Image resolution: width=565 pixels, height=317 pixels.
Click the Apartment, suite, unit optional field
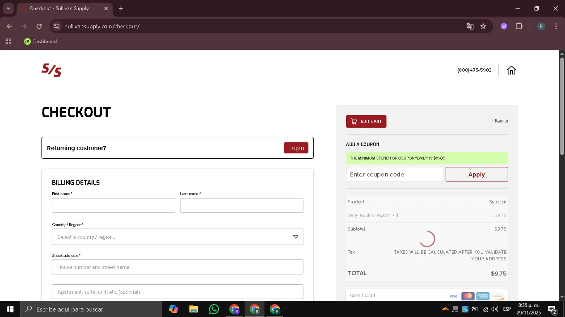(177, 292)
